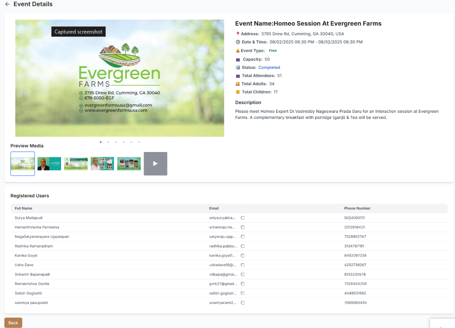Image resolution: width=455 pixels, height=328 pixels.
Task: Click email radhika.pabbu...
Action: coord(223,246)
